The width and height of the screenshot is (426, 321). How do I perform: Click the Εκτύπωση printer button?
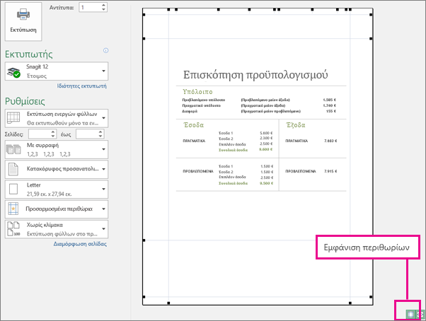[x=23, y=21]
